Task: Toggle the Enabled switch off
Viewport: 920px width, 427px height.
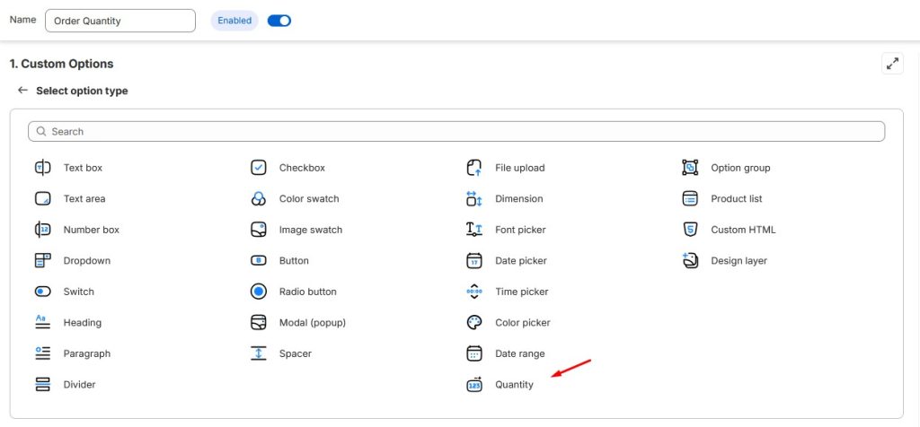Action: click(x=279, y=21)
